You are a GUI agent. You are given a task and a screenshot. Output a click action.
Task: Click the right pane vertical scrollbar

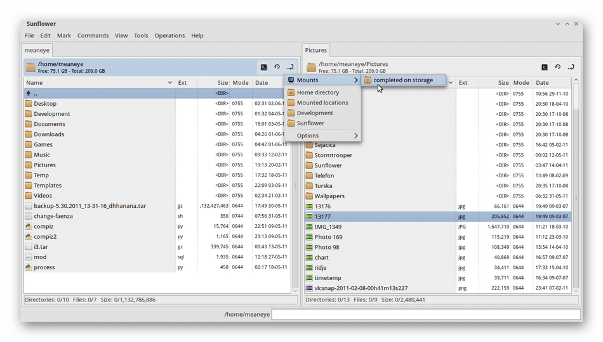[x=576, y=190]
